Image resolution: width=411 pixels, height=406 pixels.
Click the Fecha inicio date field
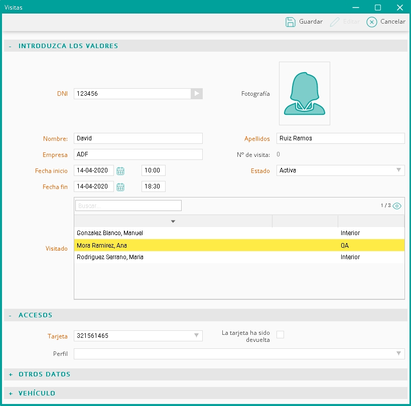pyautogui.click(x=93, y=170)
